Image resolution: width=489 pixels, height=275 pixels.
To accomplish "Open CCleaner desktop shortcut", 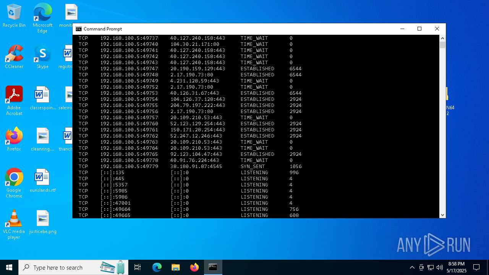I will (14, 57).
